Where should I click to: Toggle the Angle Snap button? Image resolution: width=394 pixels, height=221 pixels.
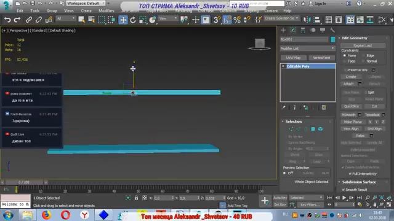227,20
